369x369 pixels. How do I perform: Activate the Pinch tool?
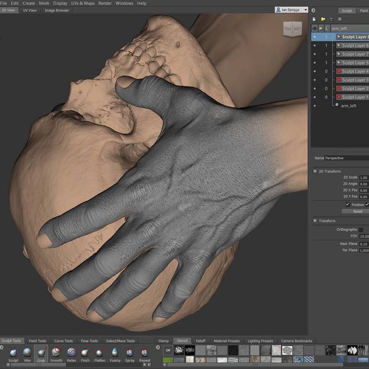[85, 352]
